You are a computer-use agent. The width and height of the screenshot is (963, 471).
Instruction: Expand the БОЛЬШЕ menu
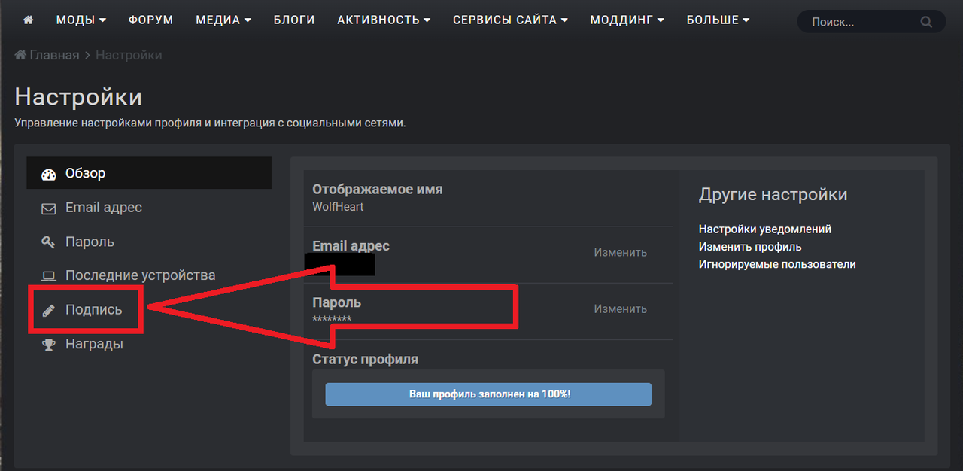(718, 20)
